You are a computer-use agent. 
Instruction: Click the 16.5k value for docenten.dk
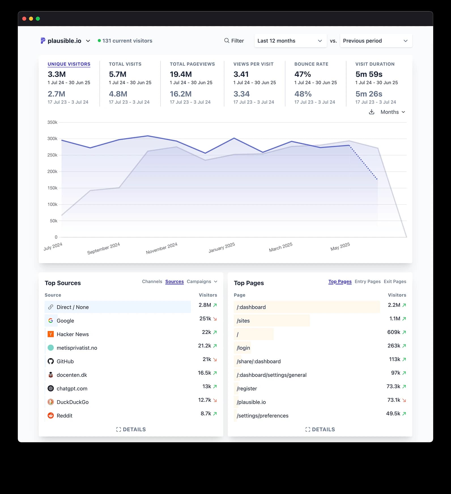[x=204, y=373]
